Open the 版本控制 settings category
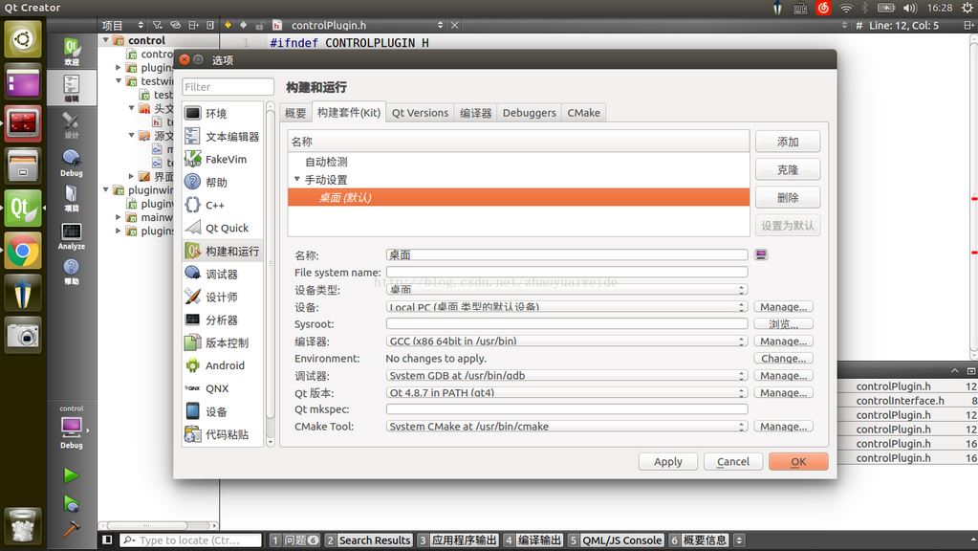Viewport: 978px width, 551px height. tap(223, 342)
